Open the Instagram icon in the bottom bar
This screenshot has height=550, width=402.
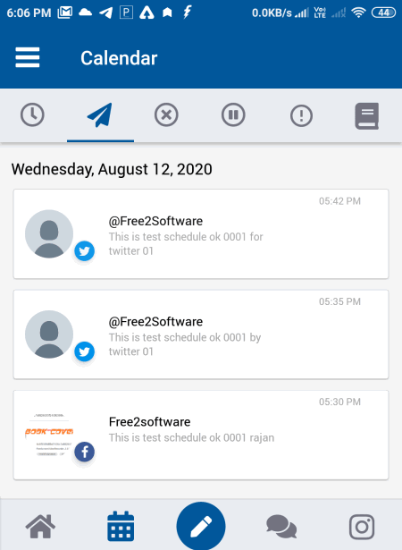[362, 527]
